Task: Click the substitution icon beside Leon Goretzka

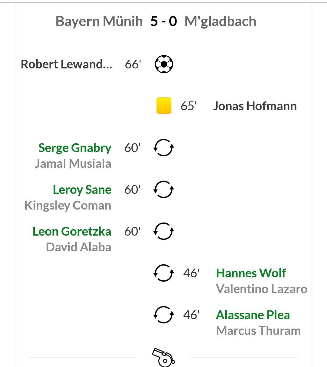Action: [x=164, y=231]
